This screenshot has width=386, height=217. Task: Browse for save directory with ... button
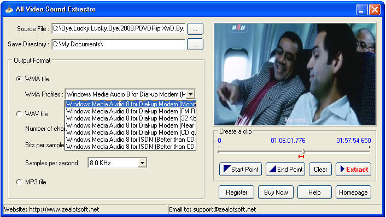(x=195, y=44)
